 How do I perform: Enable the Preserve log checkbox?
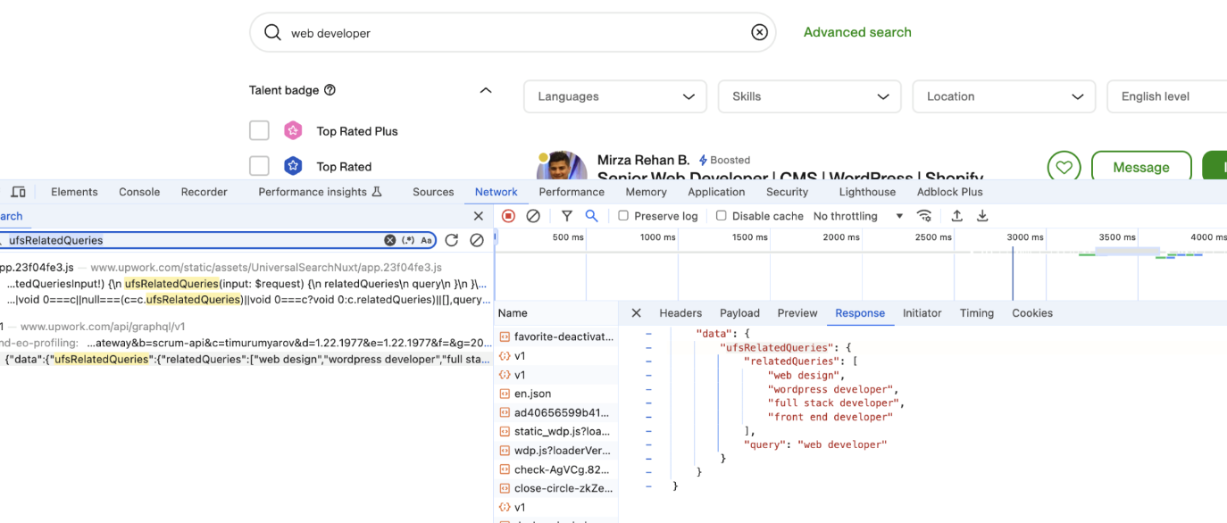623,216
